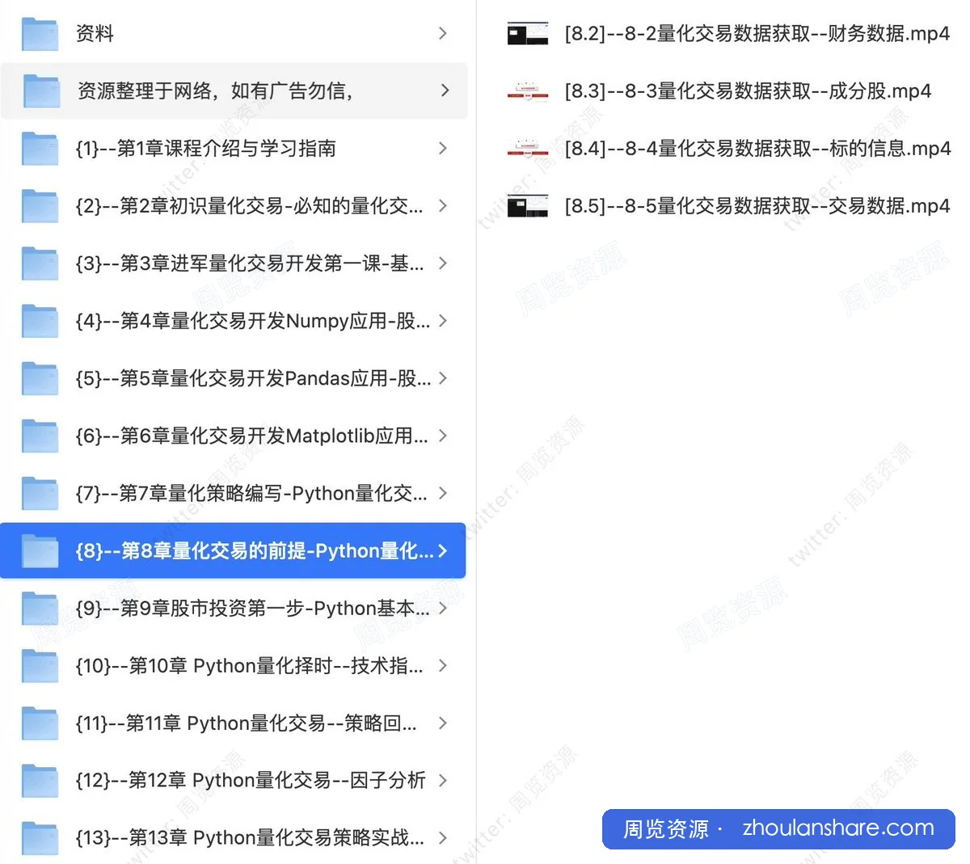Select {3}--第3章进军量化交易开发第一课 name
This screenshot has height=864, width=970.
(x=249, y=263)
